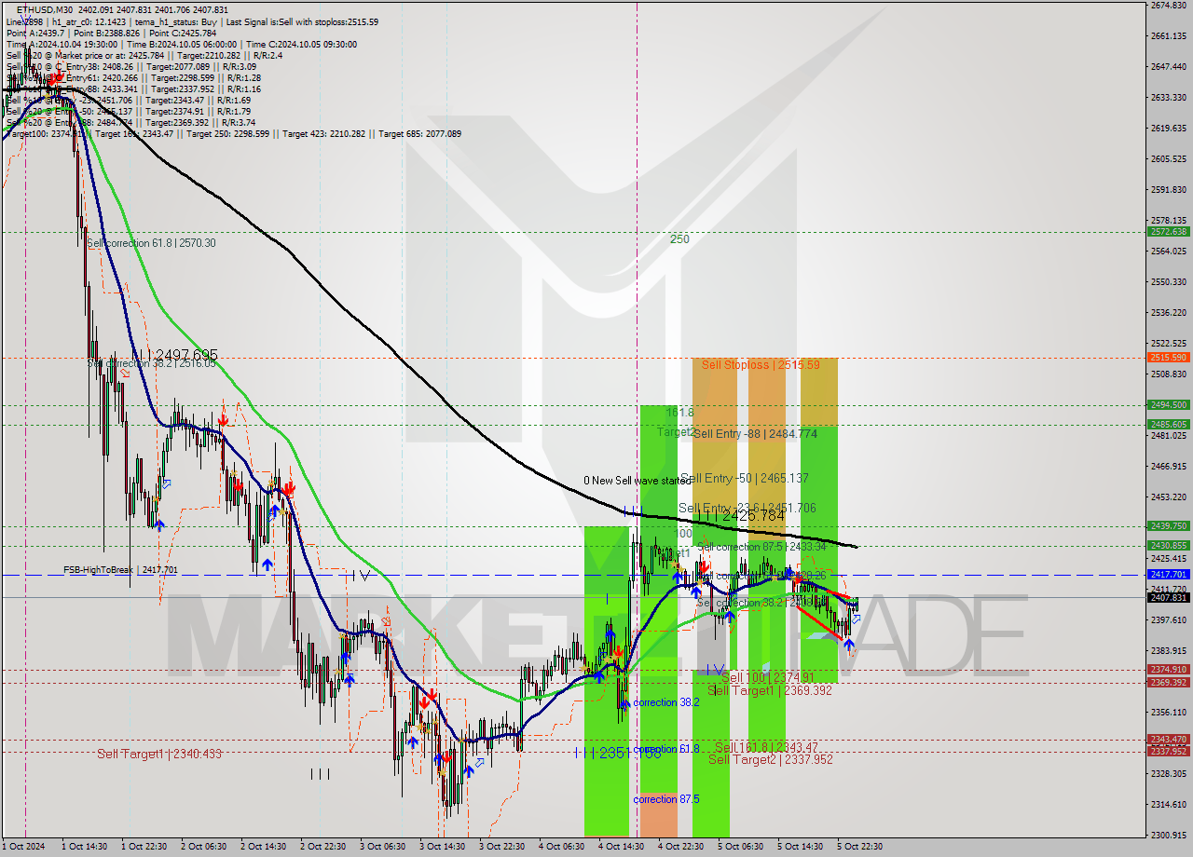
Task: Click green price tag 2572.638 on axis
Action: [x=1169, y=232]
